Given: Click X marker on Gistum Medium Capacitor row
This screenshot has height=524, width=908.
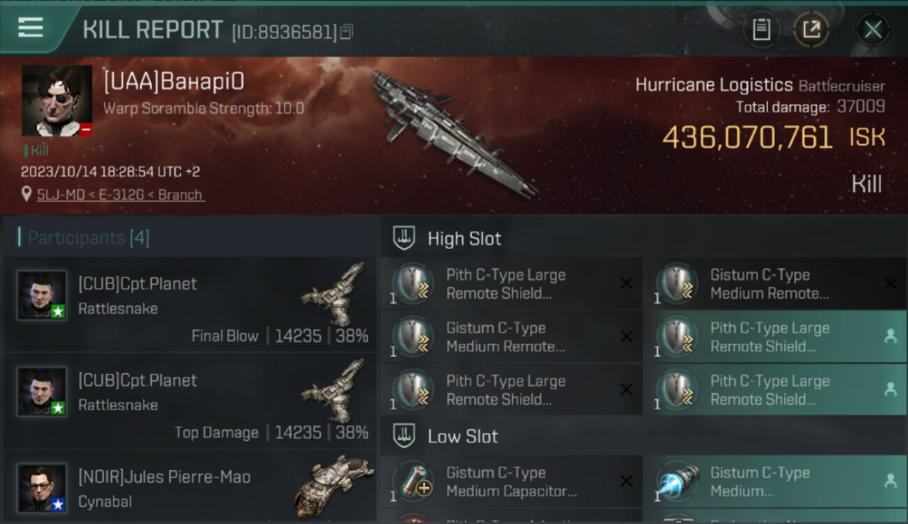Looking at the screenshot, I should pyautogui.click(x=627, y=481).
